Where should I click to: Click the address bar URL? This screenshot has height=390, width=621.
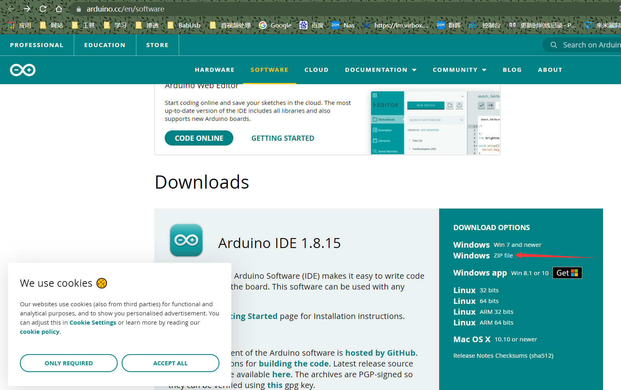click(x=125, y=9)
